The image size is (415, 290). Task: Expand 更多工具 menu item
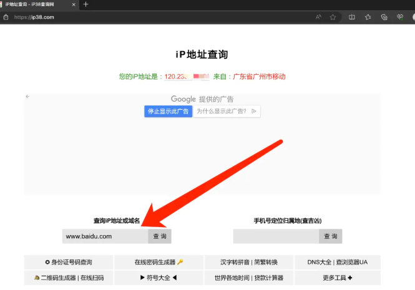[x=337, y=278]
